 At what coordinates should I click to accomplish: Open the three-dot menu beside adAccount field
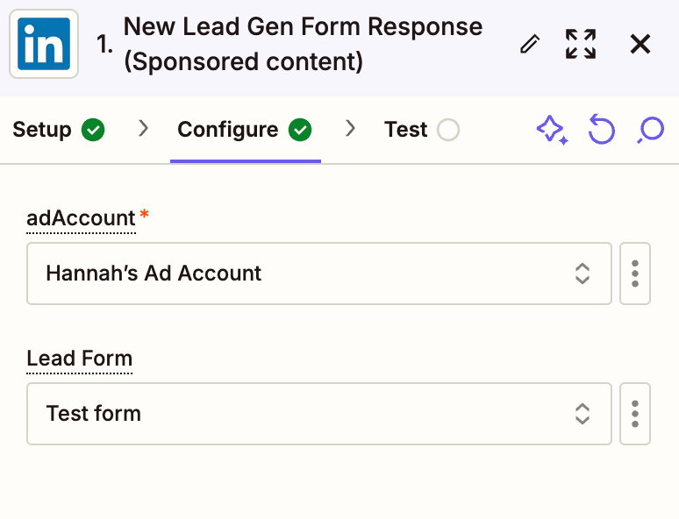(x=635, y=274)
